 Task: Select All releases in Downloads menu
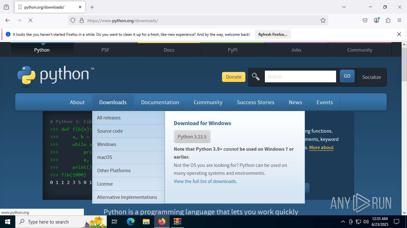(x=128, y=117)
